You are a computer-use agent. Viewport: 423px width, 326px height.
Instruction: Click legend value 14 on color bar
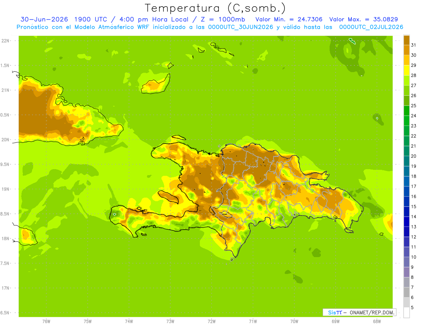pyautogui.click(x=413, y=217)
